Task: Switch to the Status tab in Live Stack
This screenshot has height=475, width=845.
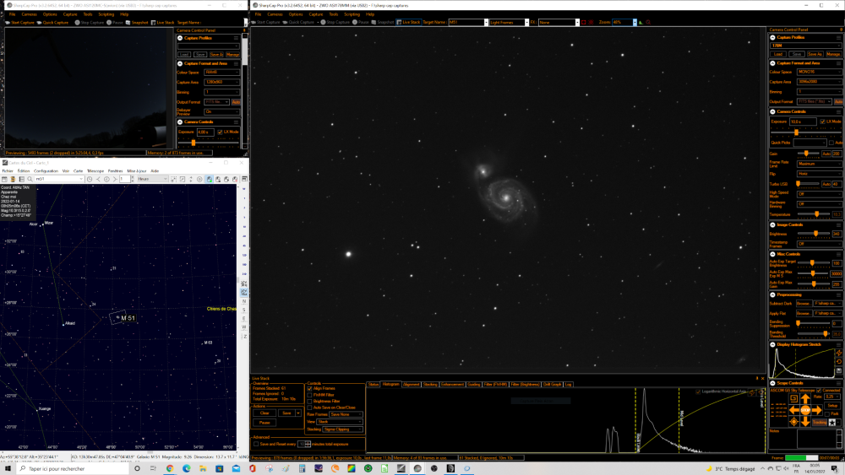Action: point(373,385)
